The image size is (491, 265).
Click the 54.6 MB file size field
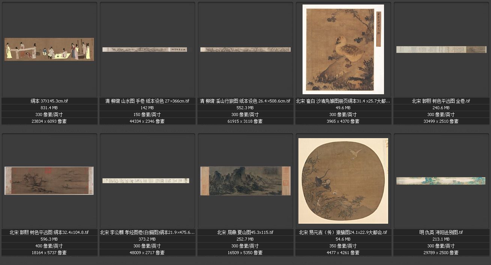[x=343, y=239]
